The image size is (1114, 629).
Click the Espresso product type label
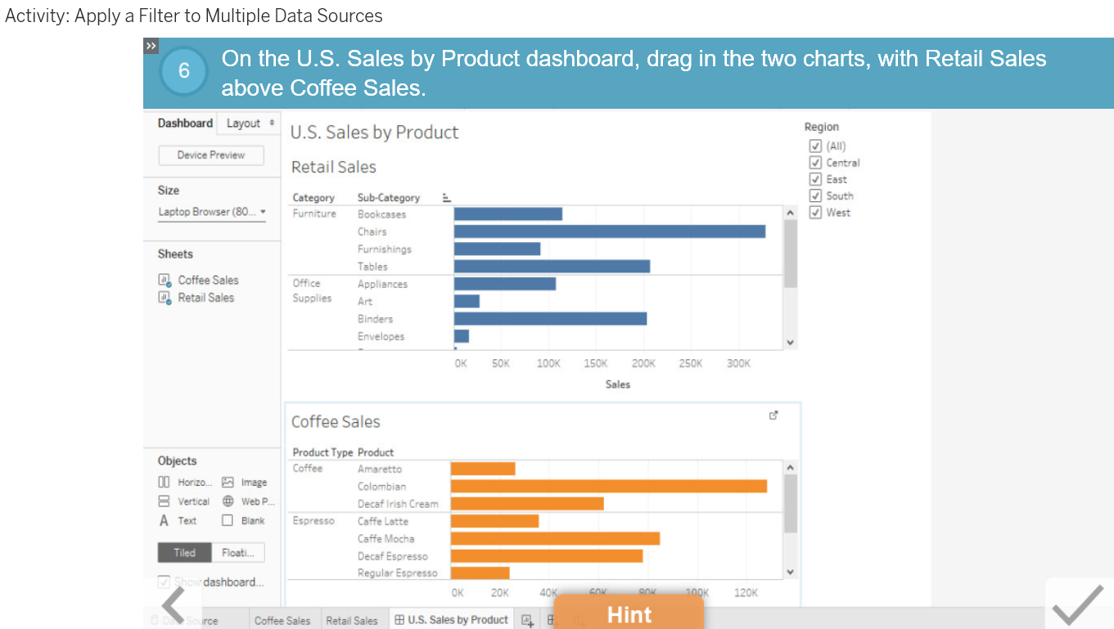tap(313, 520)
